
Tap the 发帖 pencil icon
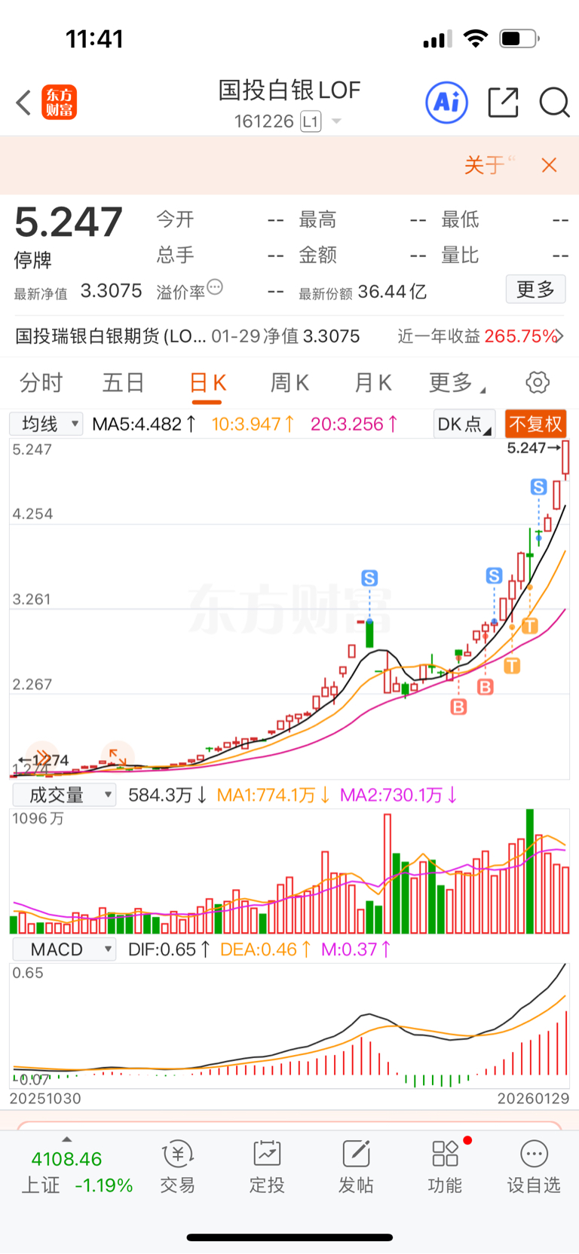tap(356, 1154)
